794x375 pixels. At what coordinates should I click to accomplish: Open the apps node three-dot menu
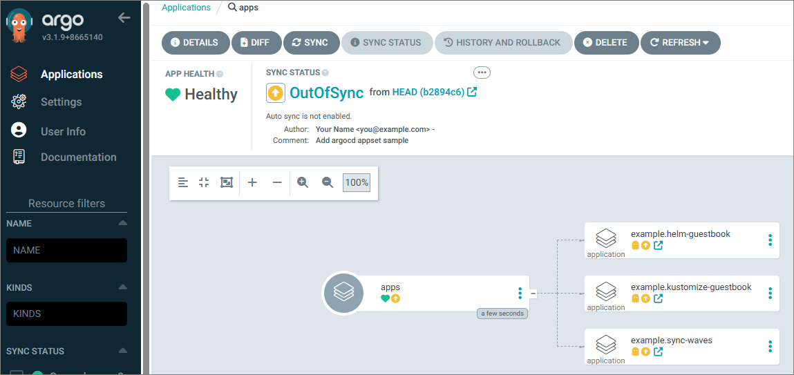click(x=520, y=294)
